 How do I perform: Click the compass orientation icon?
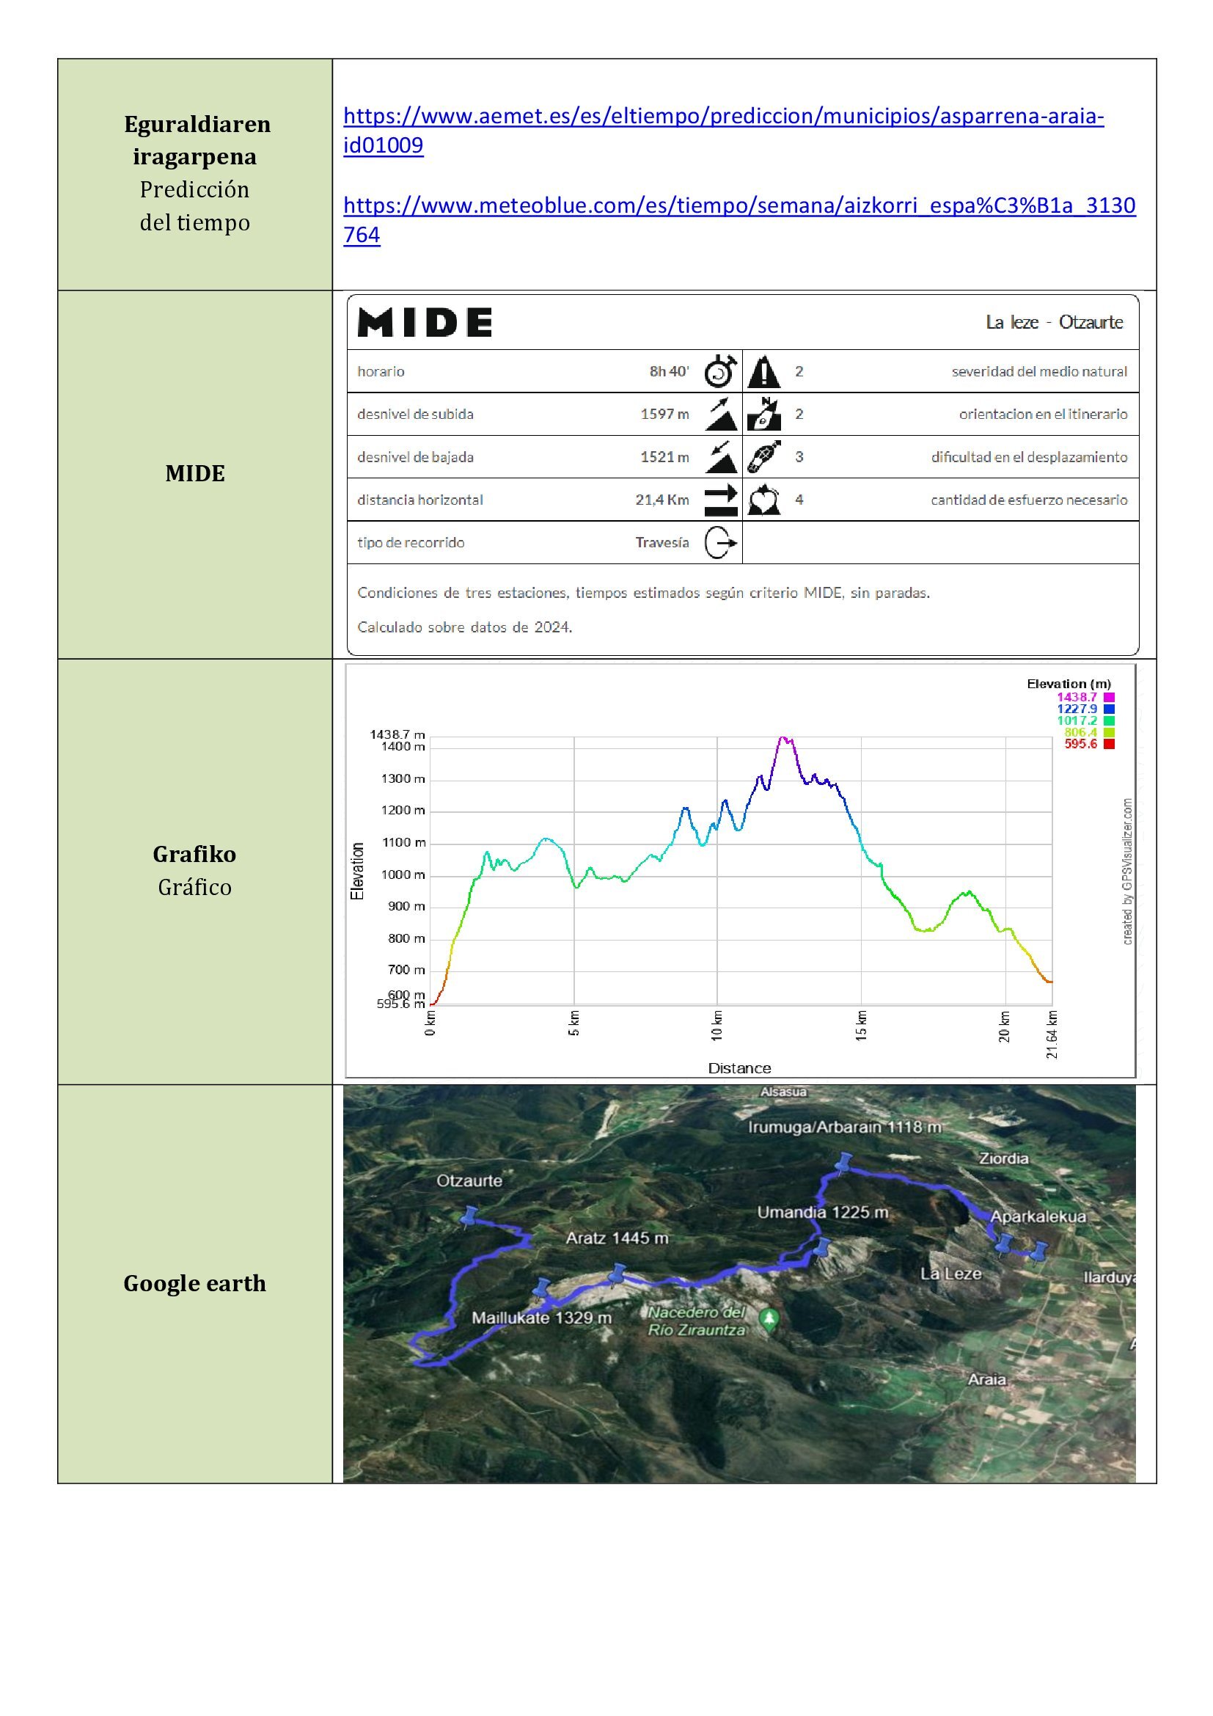(x=763, y=414)
